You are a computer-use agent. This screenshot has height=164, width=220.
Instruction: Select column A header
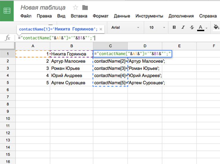pos(33,46)
